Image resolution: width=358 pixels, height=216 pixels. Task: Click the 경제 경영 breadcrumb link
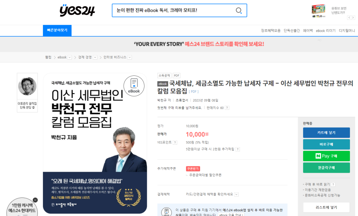point(85,57)
